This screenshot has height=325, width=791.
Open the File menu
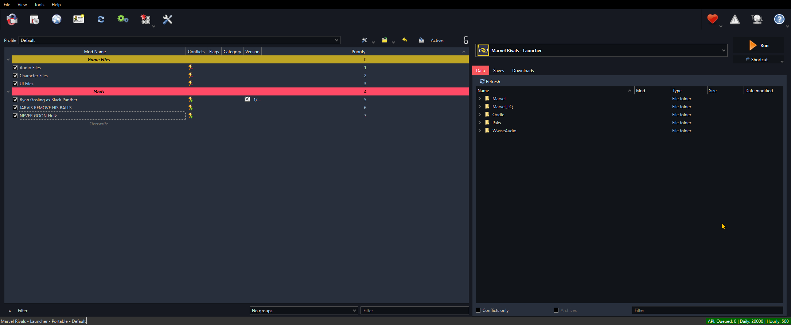click(x=7, y=5)
